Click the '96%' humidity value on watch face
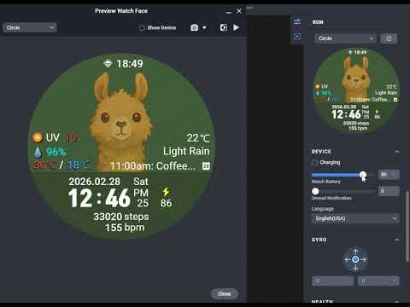Viewport: 410px width, 307px height. click(56, 152)
